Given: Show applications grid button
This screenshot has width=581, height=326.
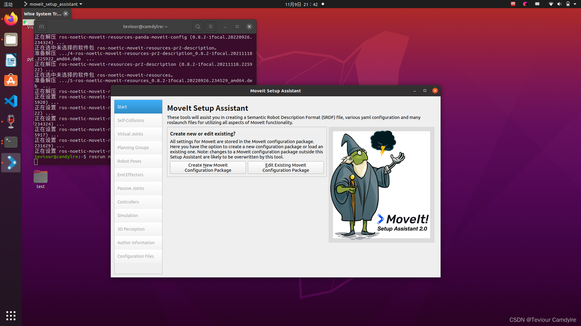Looking at the screenshot, I should click(11, 316).
